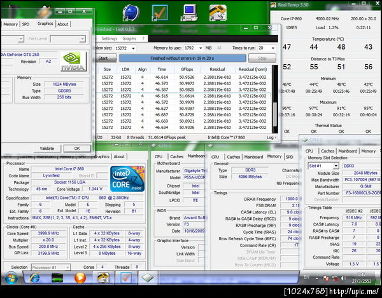
Task: Click the taskbar clock showing 27/3/2553
Action: click(362, 278)
